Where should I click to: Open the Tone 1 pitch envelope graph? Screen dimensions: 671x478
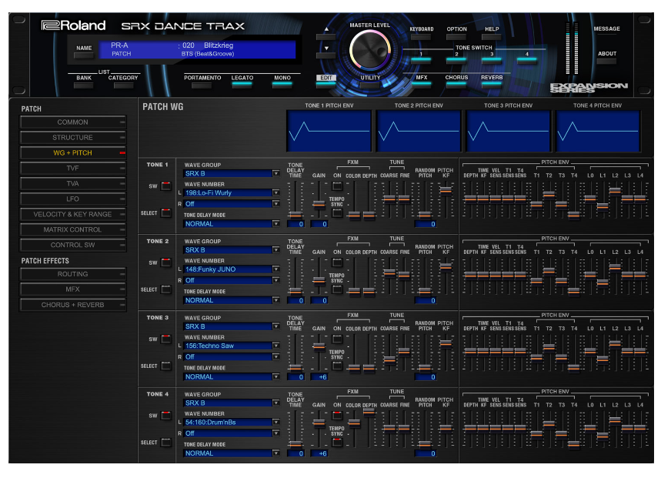click(329, 131)
